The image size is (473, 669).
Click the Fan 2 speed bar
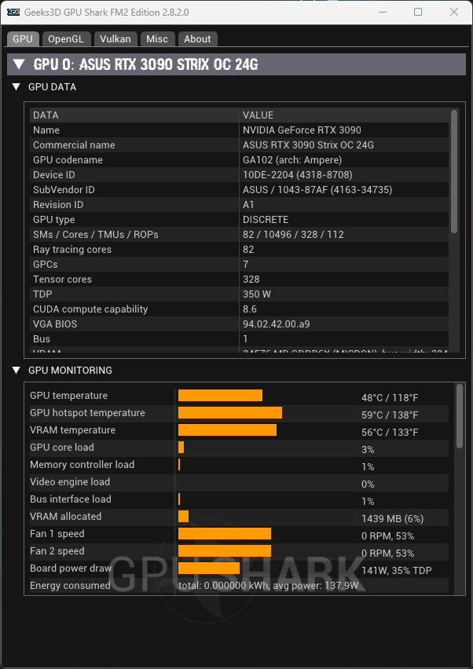click(x=225, y=550)
